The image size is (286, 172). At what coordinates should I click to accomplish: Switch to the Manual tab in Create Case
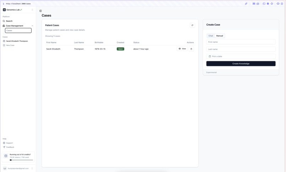click(220, 36)
